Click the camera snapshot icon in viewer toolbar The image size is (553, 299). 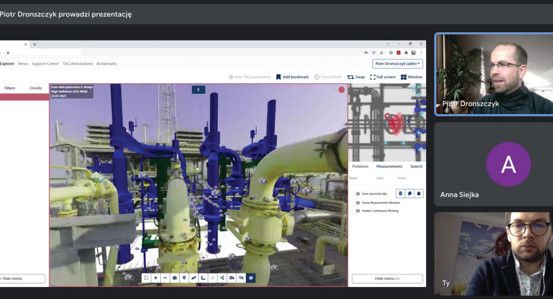175,278
